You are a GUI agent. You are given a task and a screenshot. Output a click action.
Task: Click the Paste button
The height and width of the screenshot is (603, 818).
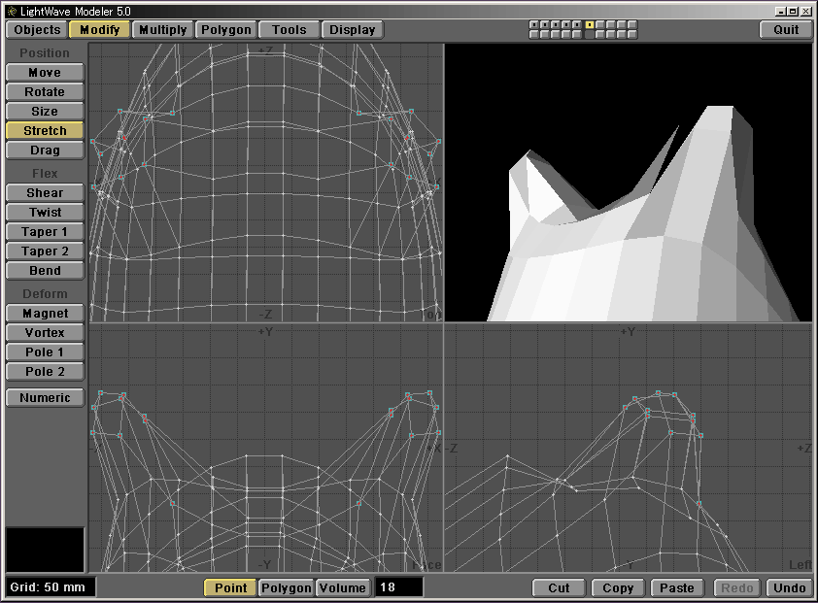coord(677,588)
